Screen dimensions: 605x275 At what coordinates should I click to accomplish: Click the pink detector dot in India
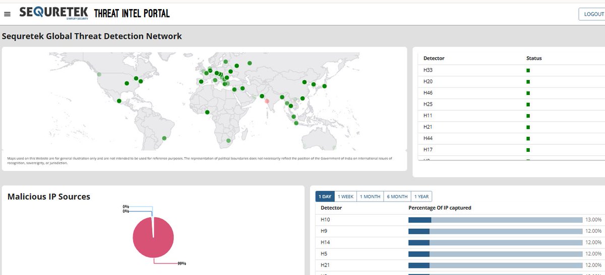(267, 101)
